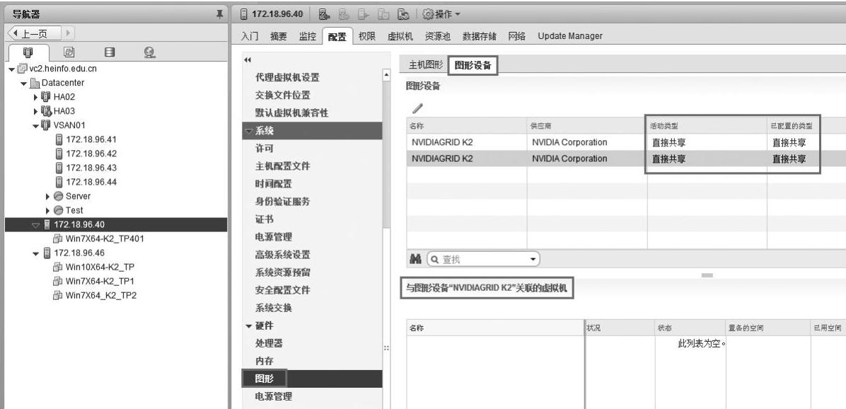This screenshot has height=409, width=846.
Task: Open the Update Manager tab
Action: click(x=569, y=36)
